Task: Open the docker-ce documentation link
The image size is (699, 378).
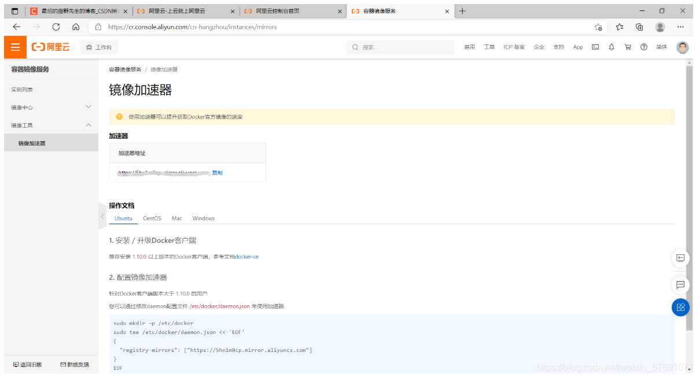Action: (x=247, y=257)
